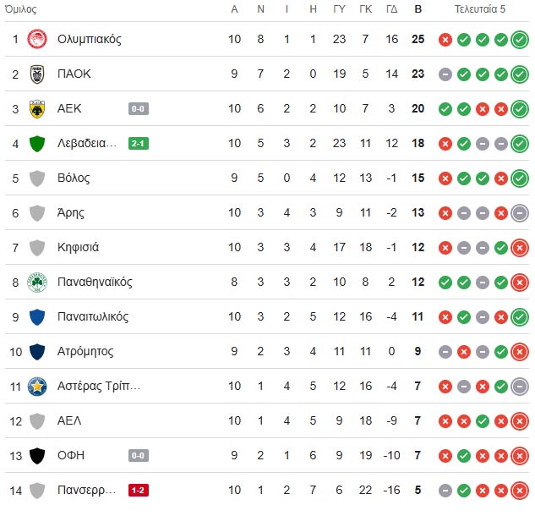Open the Λεβαδειακός 2-1 score badge
535x527 pixels.
point(139,143)
